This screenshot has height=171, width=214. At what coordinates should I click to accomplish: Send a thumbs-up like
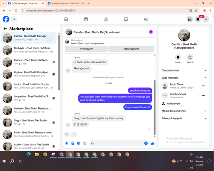pyautogui.click(x=153, y=143)
